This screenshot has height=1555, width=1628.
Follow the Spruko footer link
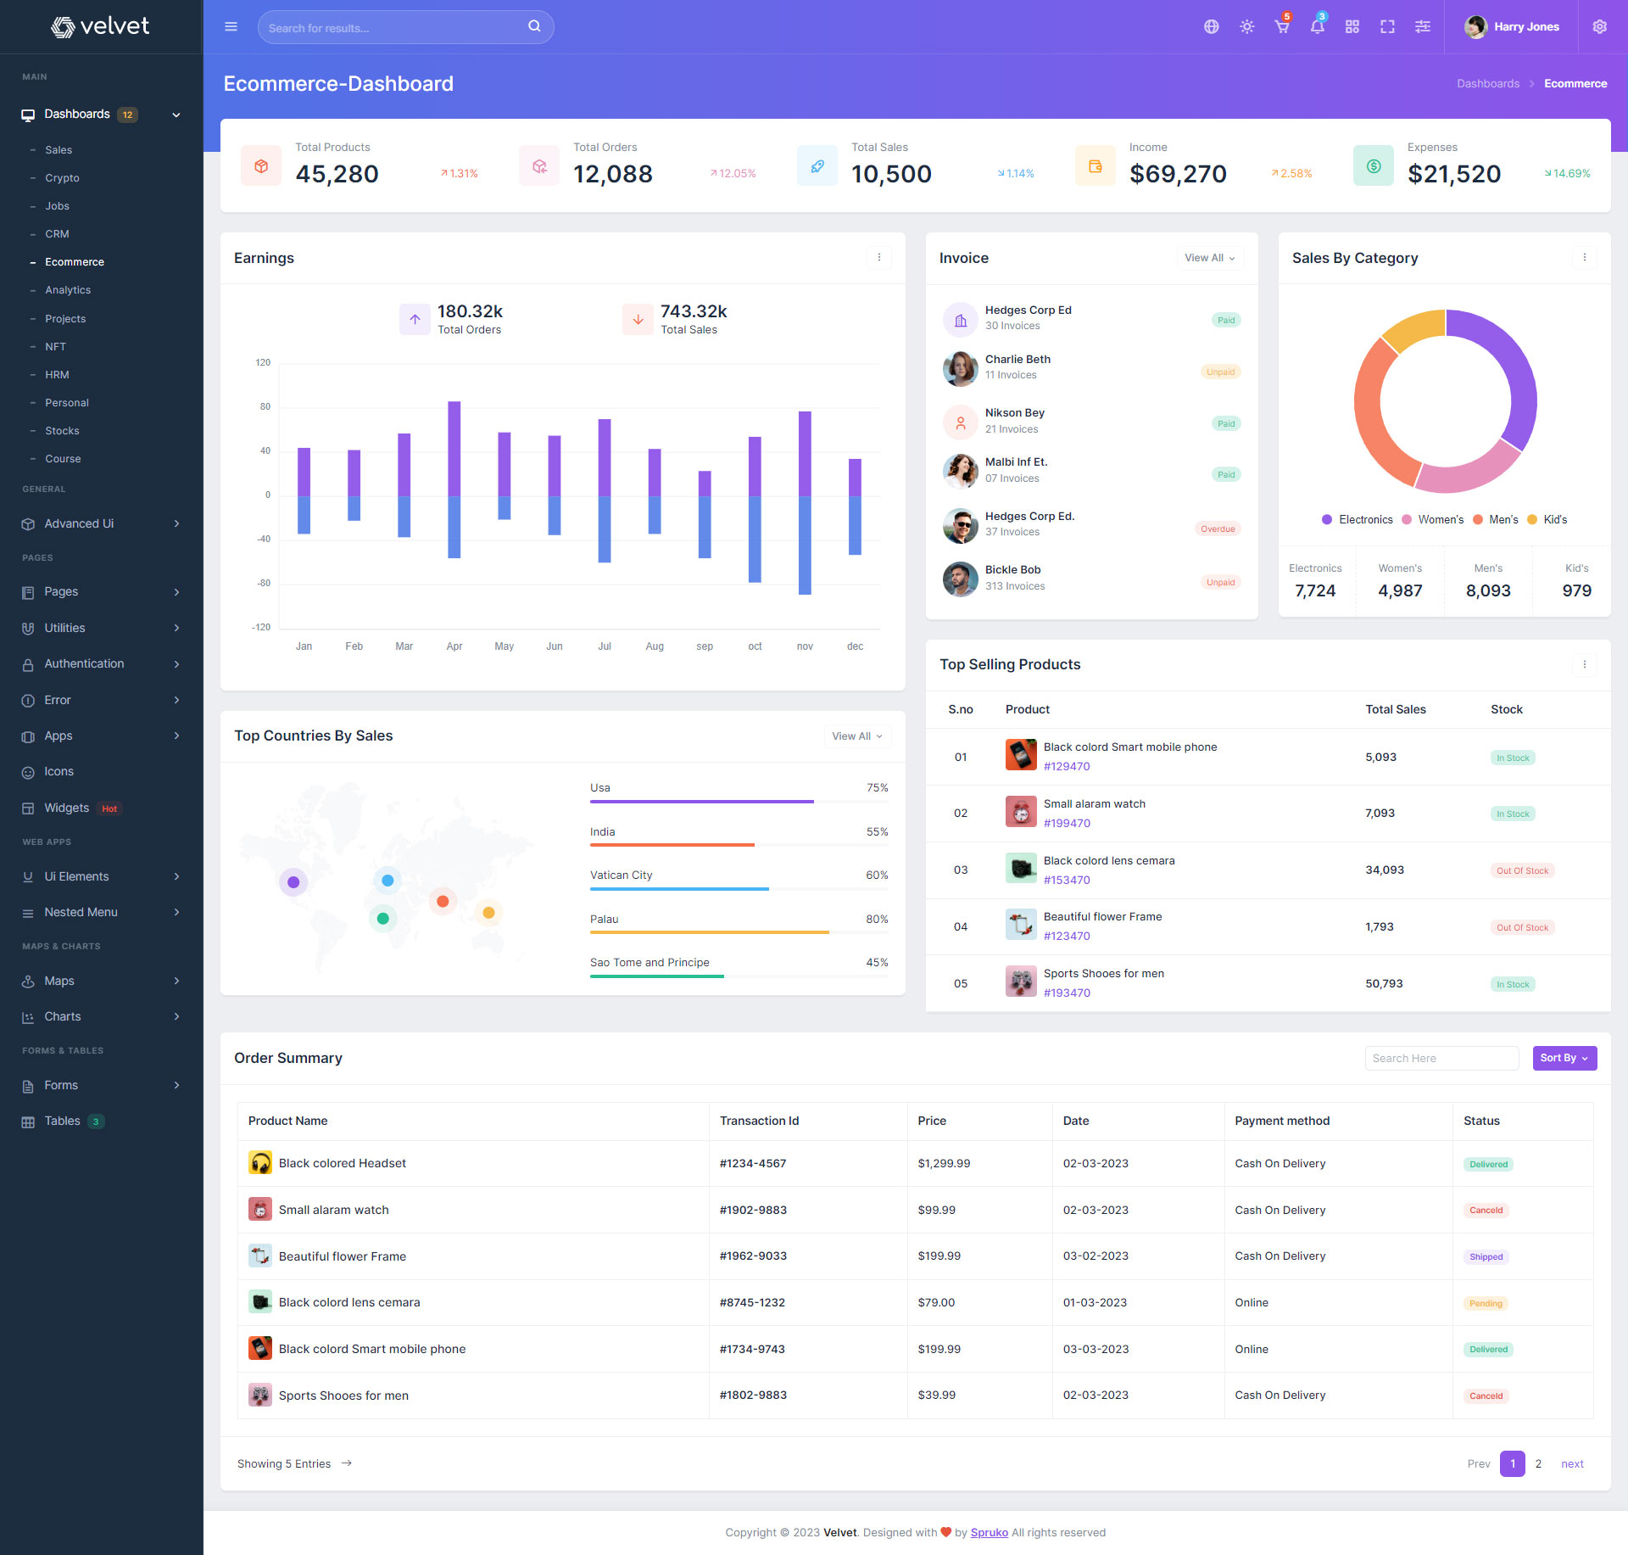pyautogui.click(x=989, y=1532)
